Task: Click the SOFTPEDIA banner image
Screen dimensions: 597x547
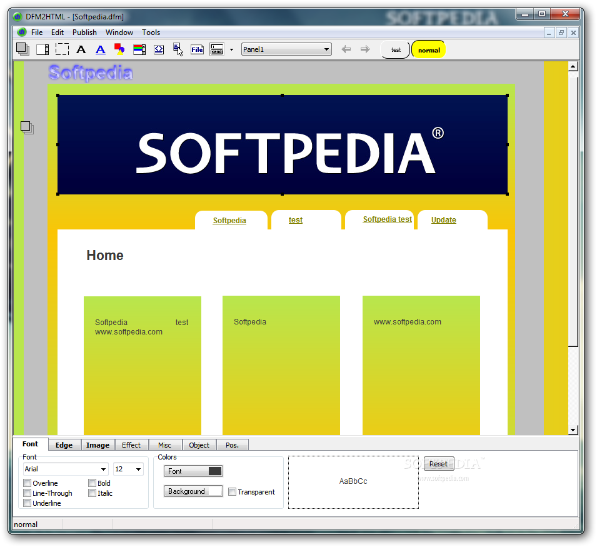Action: (283, 144)
